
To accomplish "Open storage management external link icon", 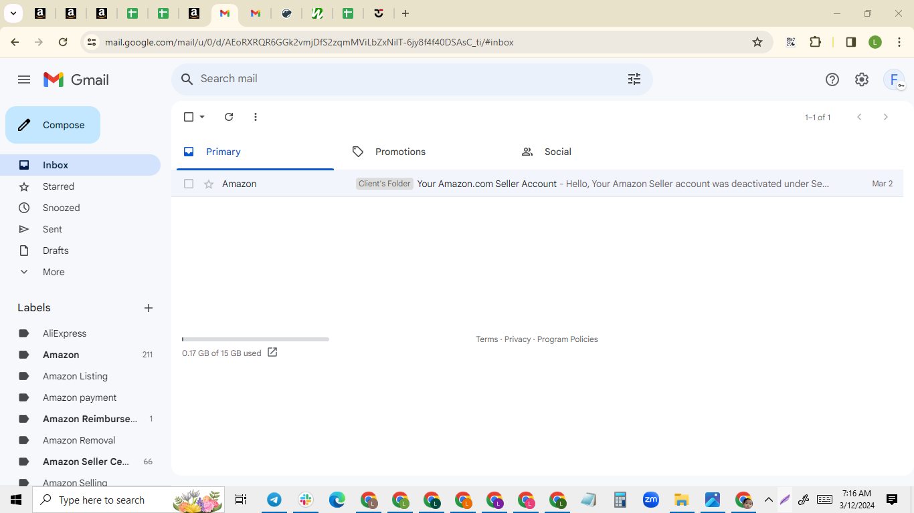I will (272, 352).
